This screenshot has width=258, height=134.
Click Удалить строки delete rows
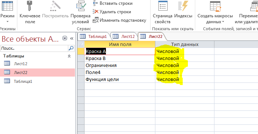coord(112,12)
